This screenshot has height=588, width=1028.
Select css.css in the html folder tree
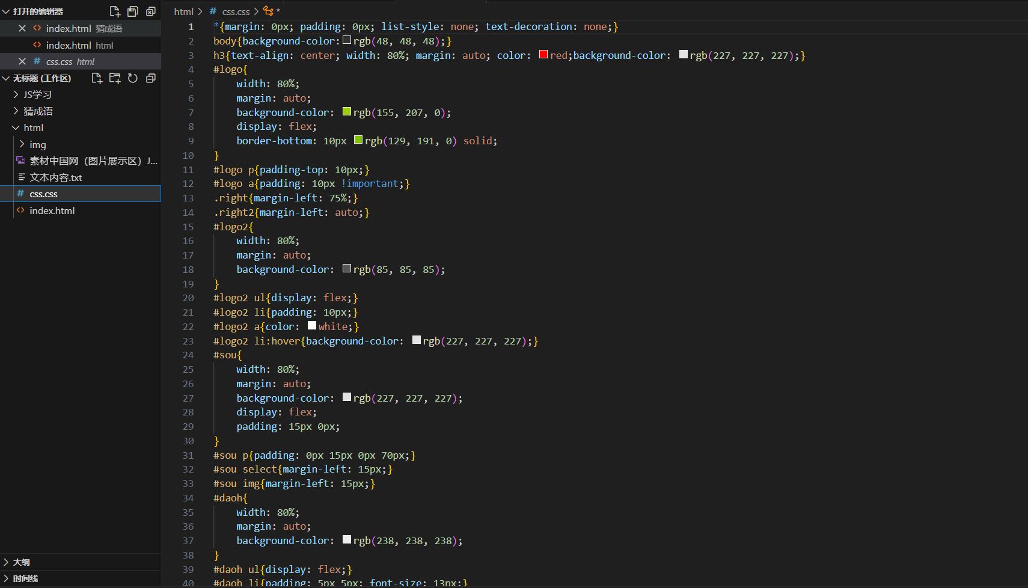pyautogui.click(x=81, y=194)
